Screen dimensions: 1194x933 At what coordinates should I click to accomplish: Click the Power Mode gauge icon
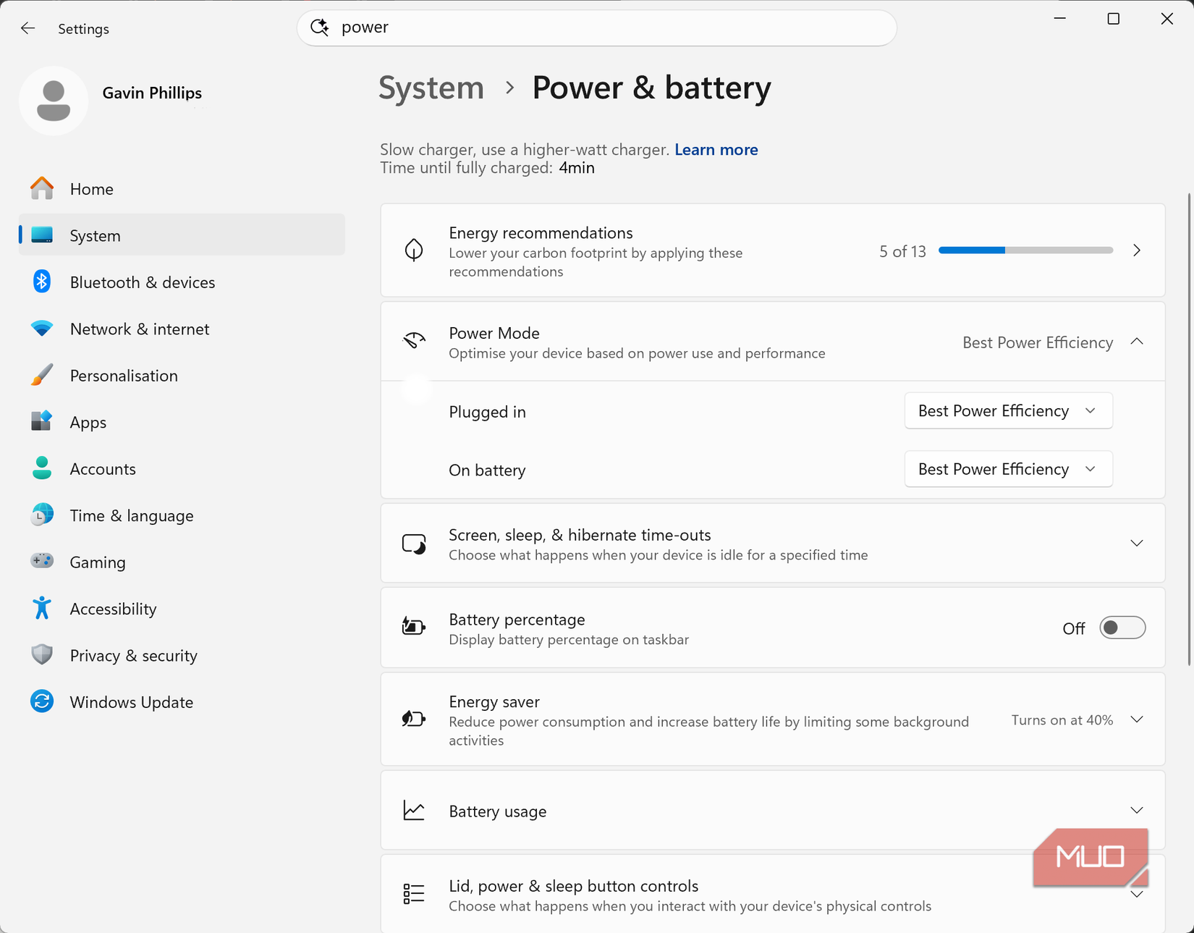pos(414,340)
